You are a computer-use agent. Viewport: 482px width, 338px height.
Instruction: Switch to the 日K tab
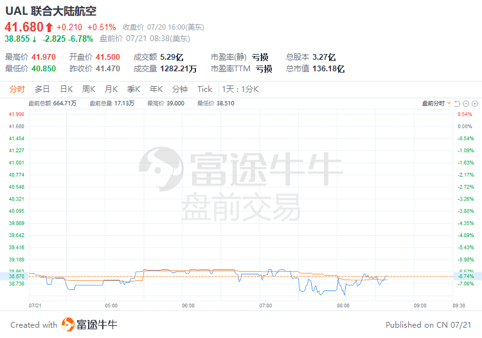pos(66,89)
